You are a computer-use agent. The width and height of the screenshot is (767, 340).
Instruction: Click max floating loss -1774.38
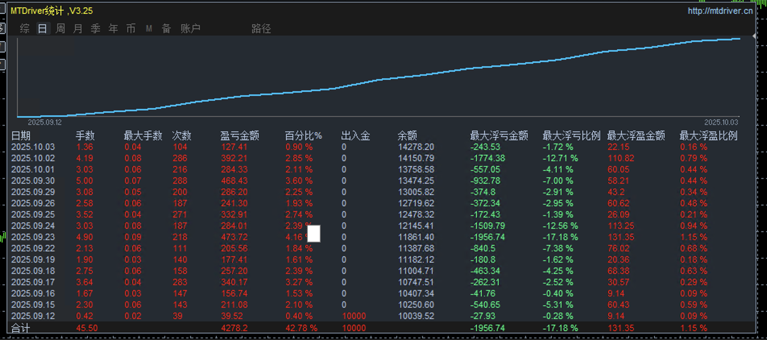click(x=488, y=158)
